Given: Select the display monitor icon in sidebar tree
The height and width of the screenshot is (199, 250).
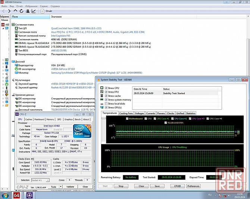Looking at the screenshot, I should [x=7, y=70].
